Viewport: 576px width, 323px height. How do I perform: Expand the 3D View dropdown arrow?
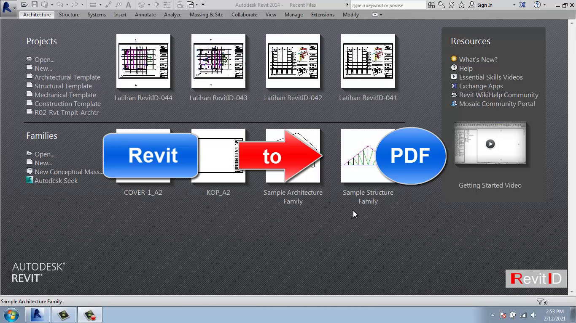(x=149, y=5)
